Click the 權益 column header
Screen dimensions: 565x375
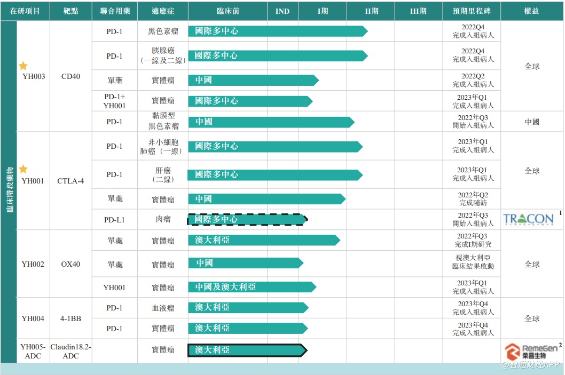pos(532,11)
